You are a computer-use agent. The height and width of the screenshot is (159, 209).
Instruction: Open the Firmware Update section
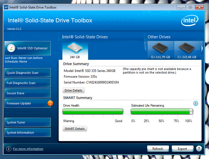coord(28,103)
